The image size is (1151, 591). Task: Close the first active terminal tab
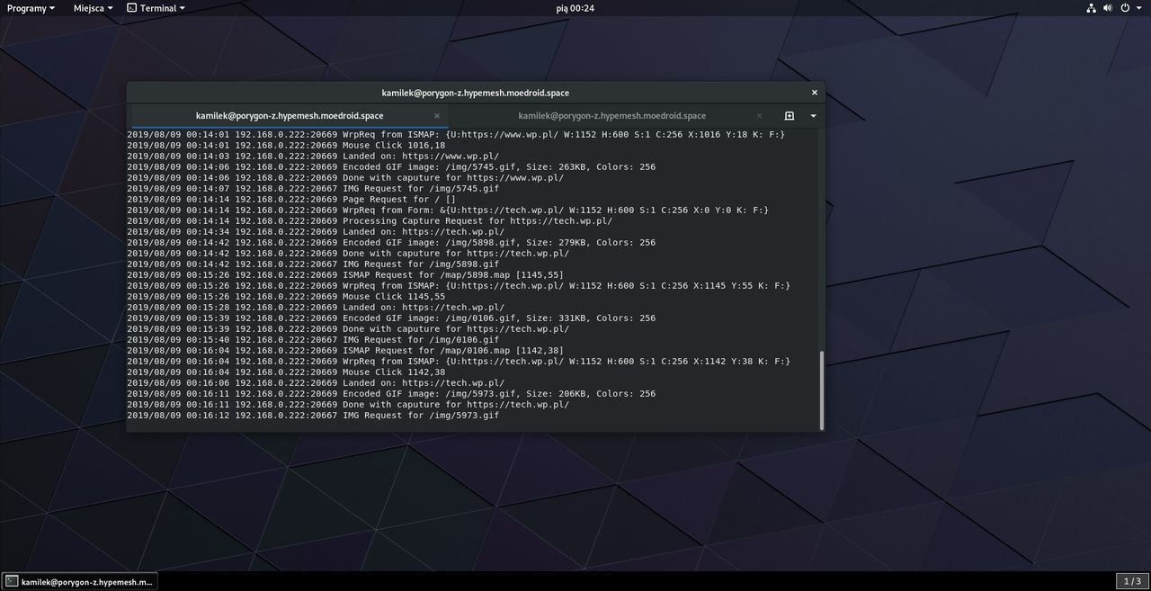pyautogui.click(x=437, y=116)
